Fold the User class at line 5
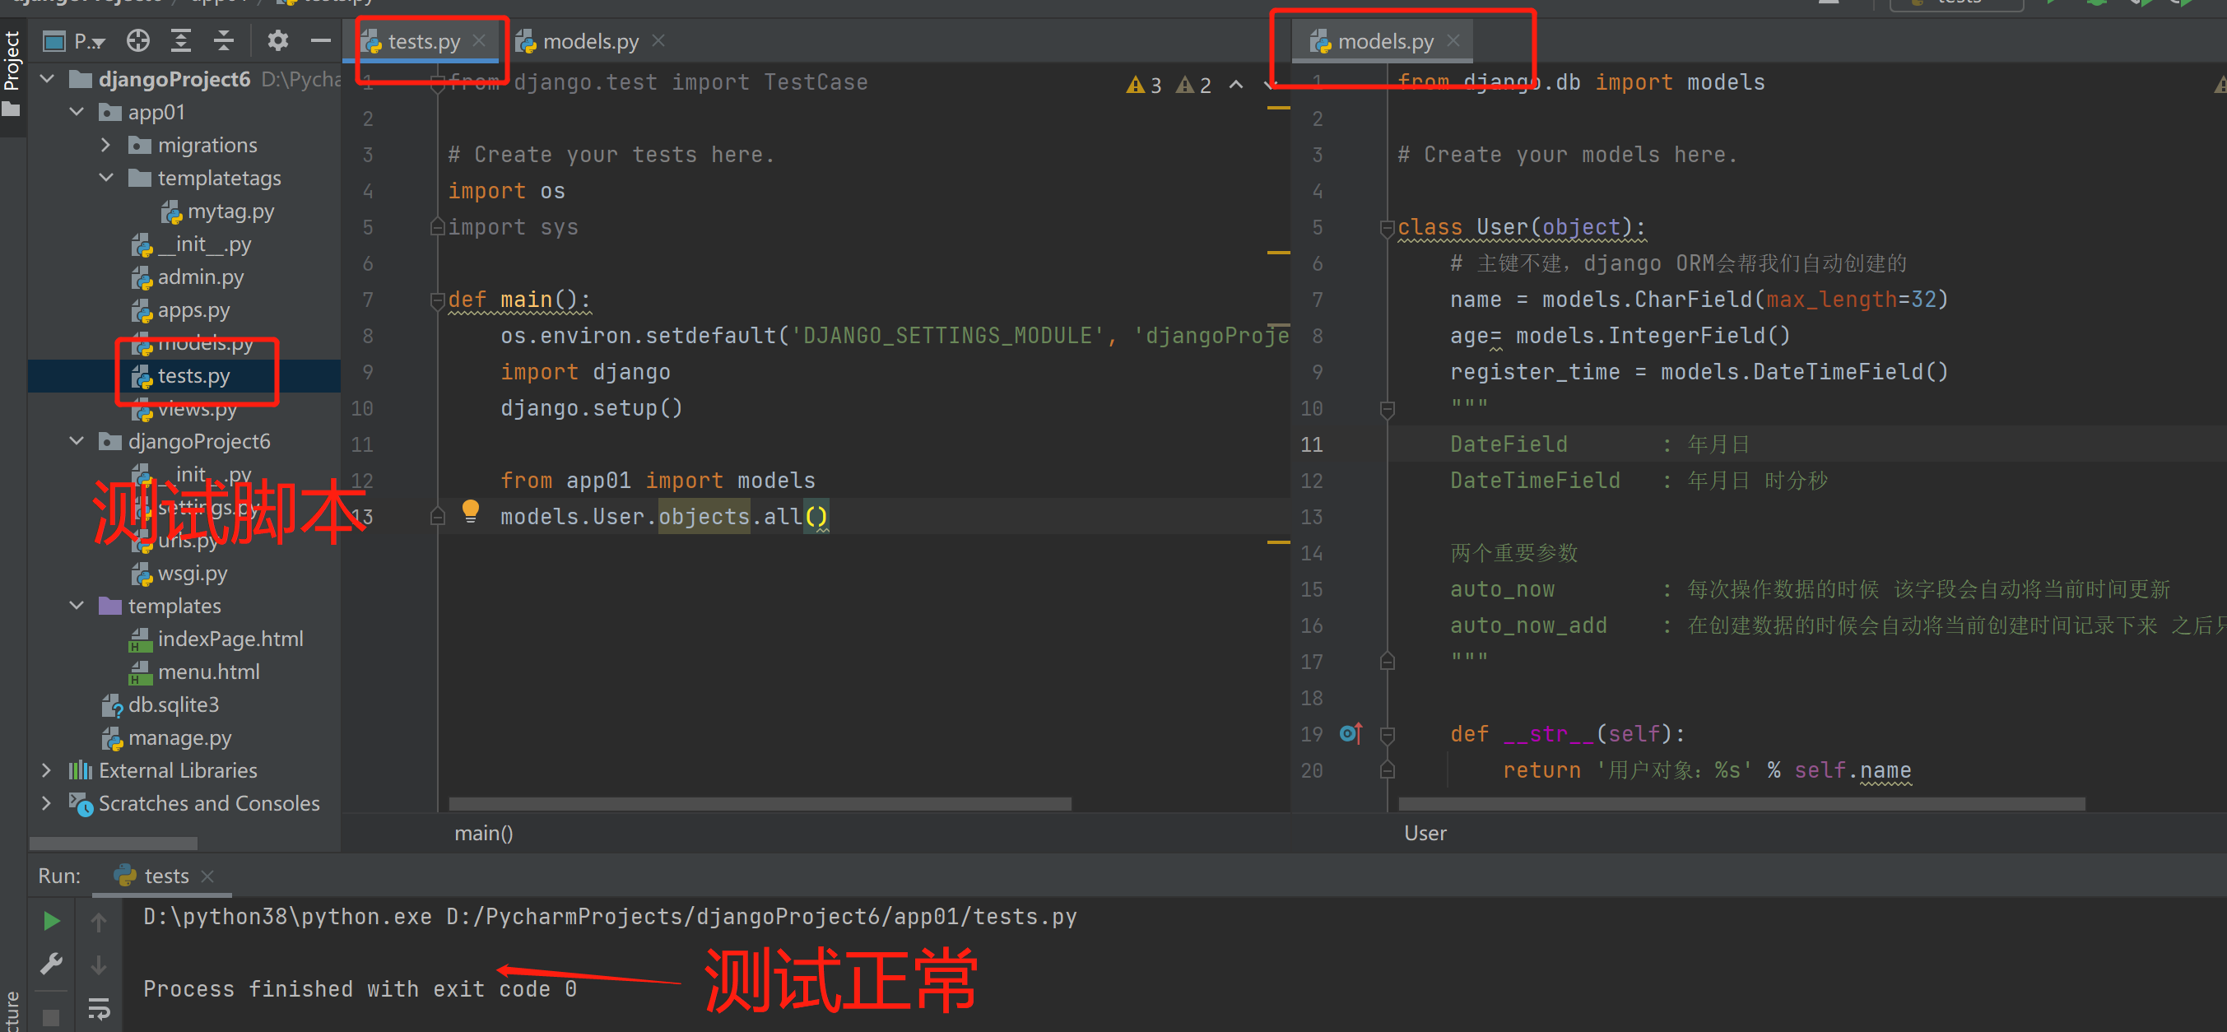The width and height of the screenshot is (2227, 1032). coord(1388,227)
